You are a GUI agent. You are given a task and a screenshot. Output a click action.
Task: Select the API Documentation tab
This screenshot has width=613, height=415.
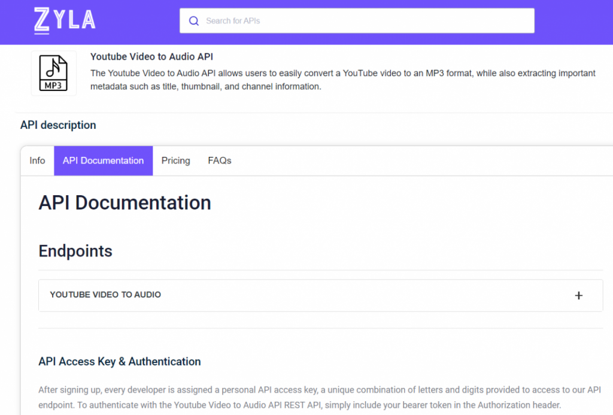(103, 160)
